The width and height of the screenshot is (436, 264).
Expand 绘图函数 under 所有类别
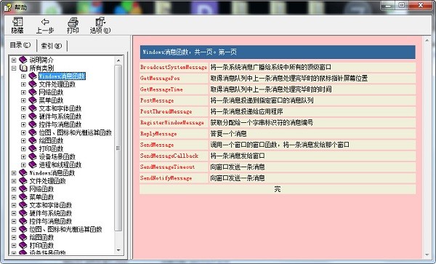(x=23, y=140)
